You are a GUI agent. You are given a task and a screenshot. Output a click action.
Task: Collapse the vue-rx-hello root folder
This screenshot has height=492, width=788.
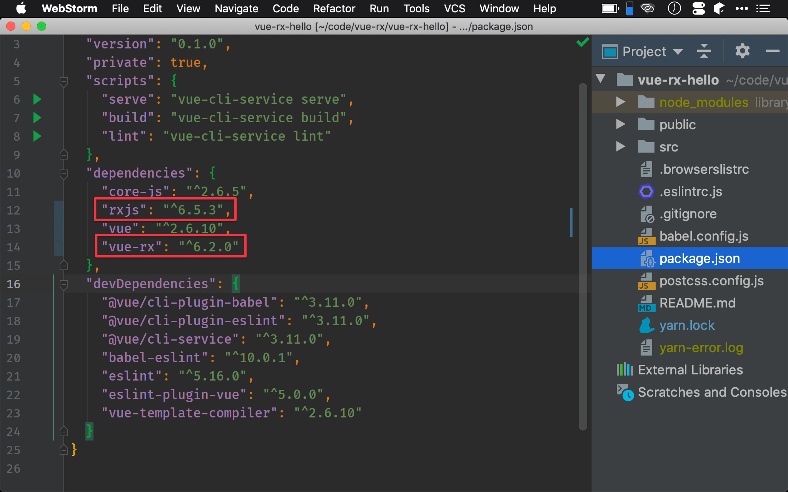[600, 79]
